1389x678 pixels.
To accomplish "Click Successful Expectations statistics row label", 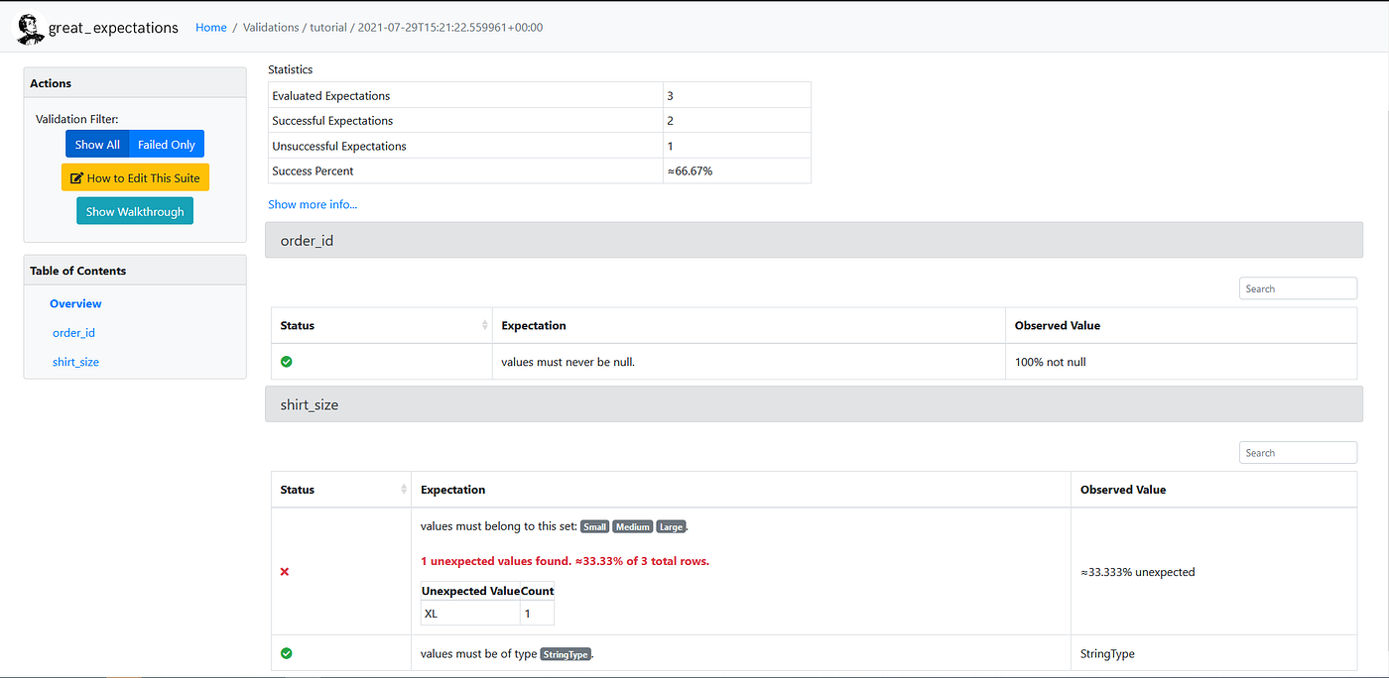I will click(332, 121).
